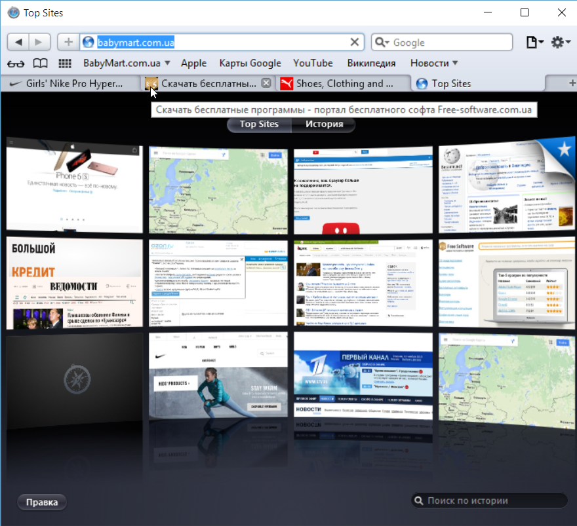This screenshot has width=577, height=526.
Task: Open the Wikipedia site thumbnail
Action: pyautogui.click(x=506, y=185)
